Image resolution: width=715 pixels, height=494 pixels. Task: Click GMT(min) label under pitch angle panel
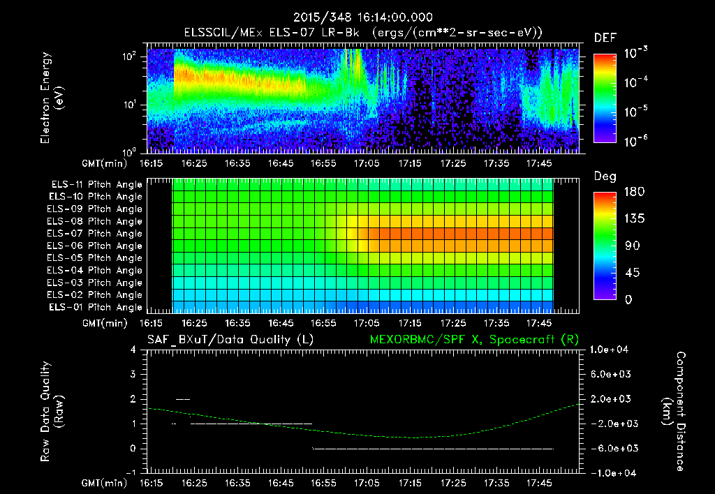pos(105,323)
